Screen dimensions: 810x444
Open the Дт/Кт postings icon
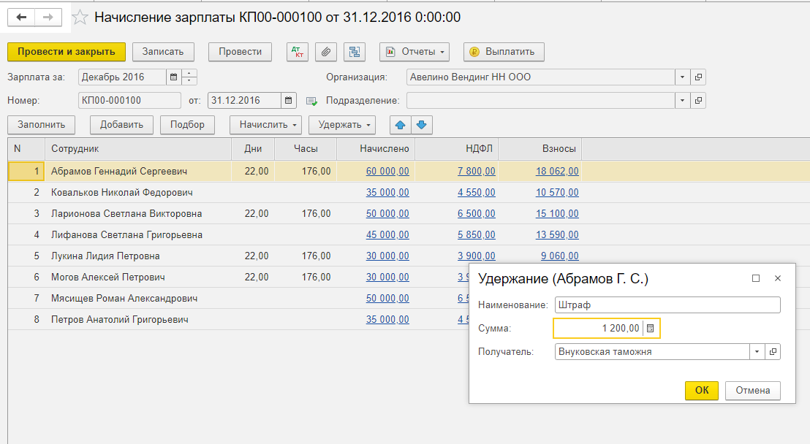click(298, 52)
